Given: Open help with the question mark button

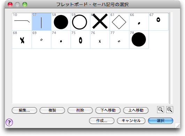Looking at the screenshot, I should coord(9,122).
